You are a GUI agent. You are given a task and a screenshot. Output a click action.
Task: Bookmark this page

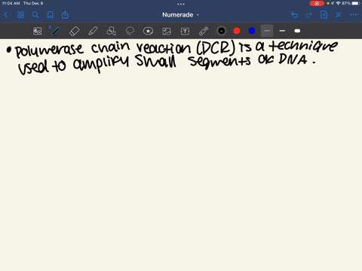tap(51, 15)
